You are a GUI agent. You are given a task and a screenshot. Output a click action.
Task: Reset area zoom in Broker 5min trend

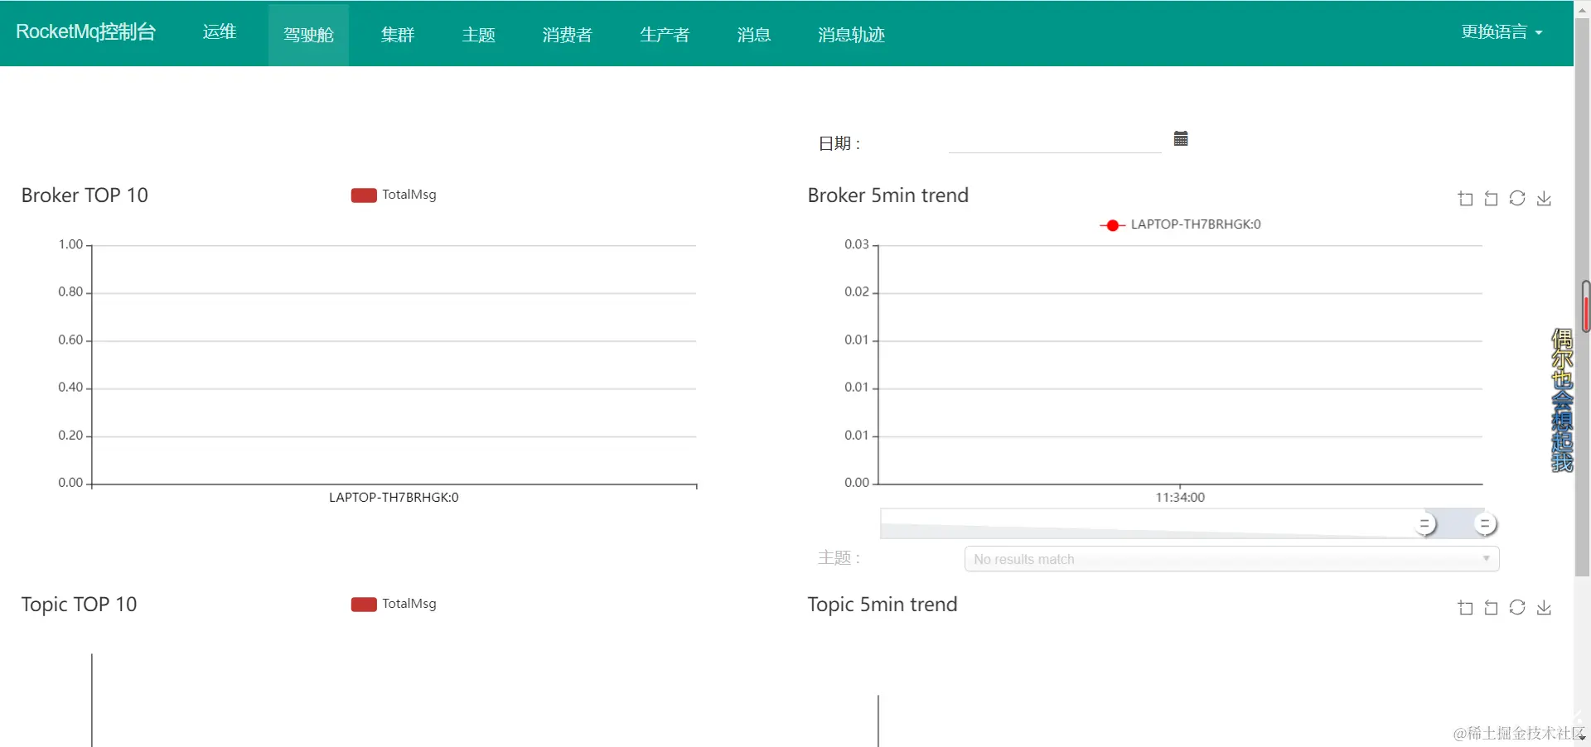(1491, 199)
